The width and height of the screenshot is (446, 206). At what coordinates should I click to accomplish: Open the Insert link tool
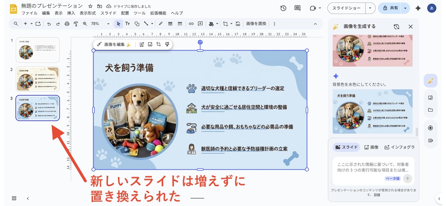[x=191, y=24]
